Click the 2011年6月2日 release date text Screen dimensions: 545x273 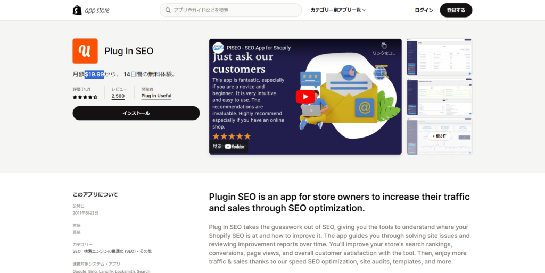click(86, 213)
